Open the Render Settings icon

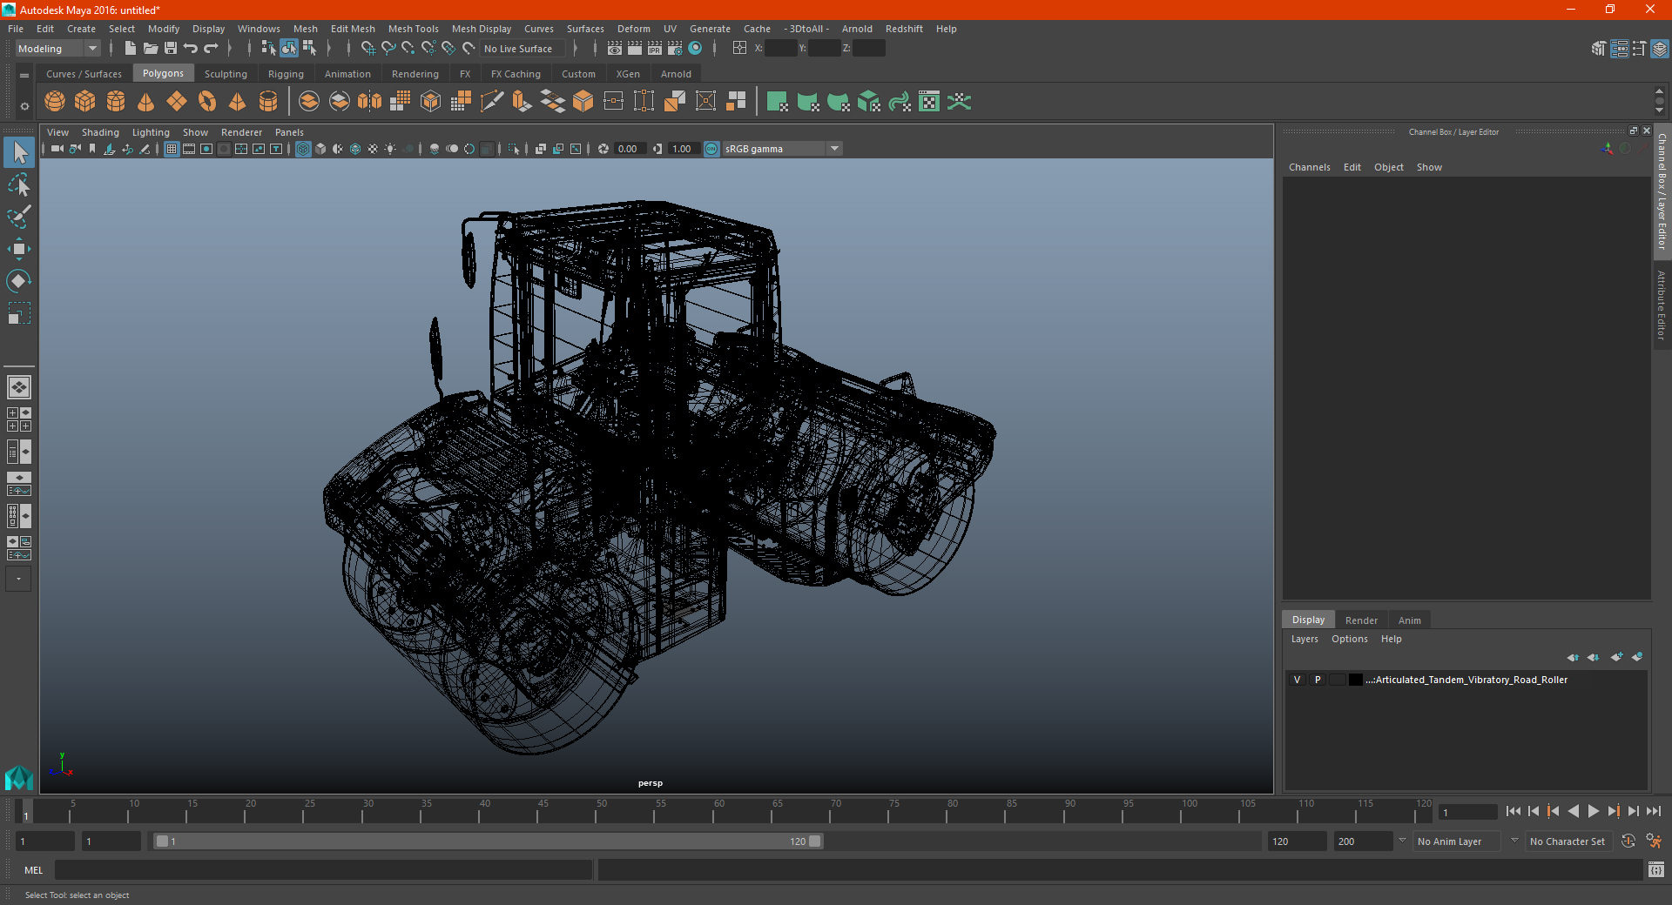tap(675, 48)
